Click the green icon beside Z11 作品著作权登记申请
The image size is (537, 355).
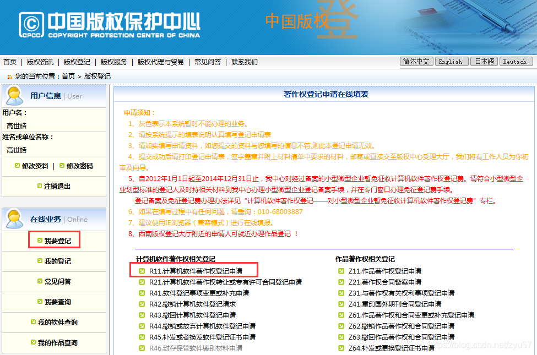coord(342,270)
